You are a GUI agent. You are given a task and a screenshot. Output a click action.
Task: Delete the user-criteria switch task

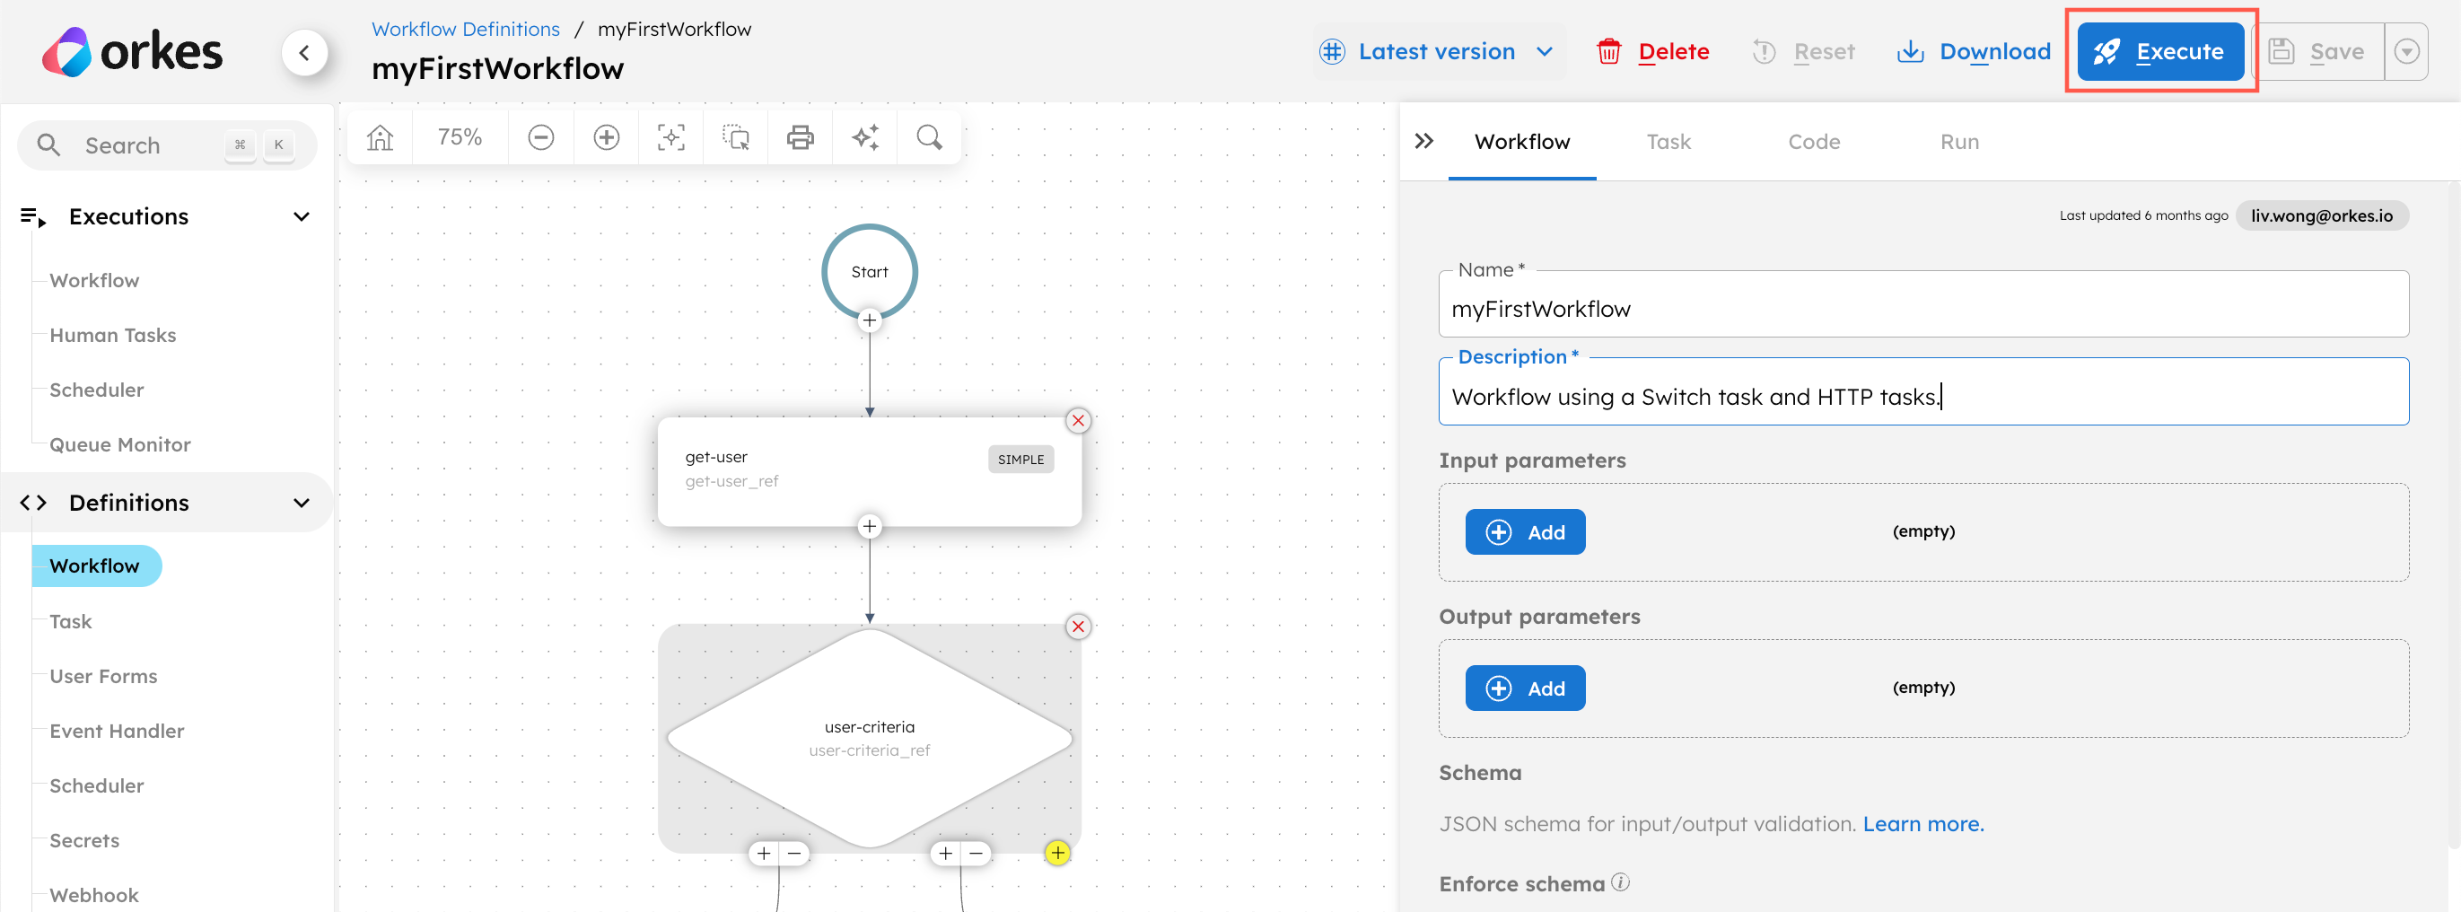click(1078, 627)
